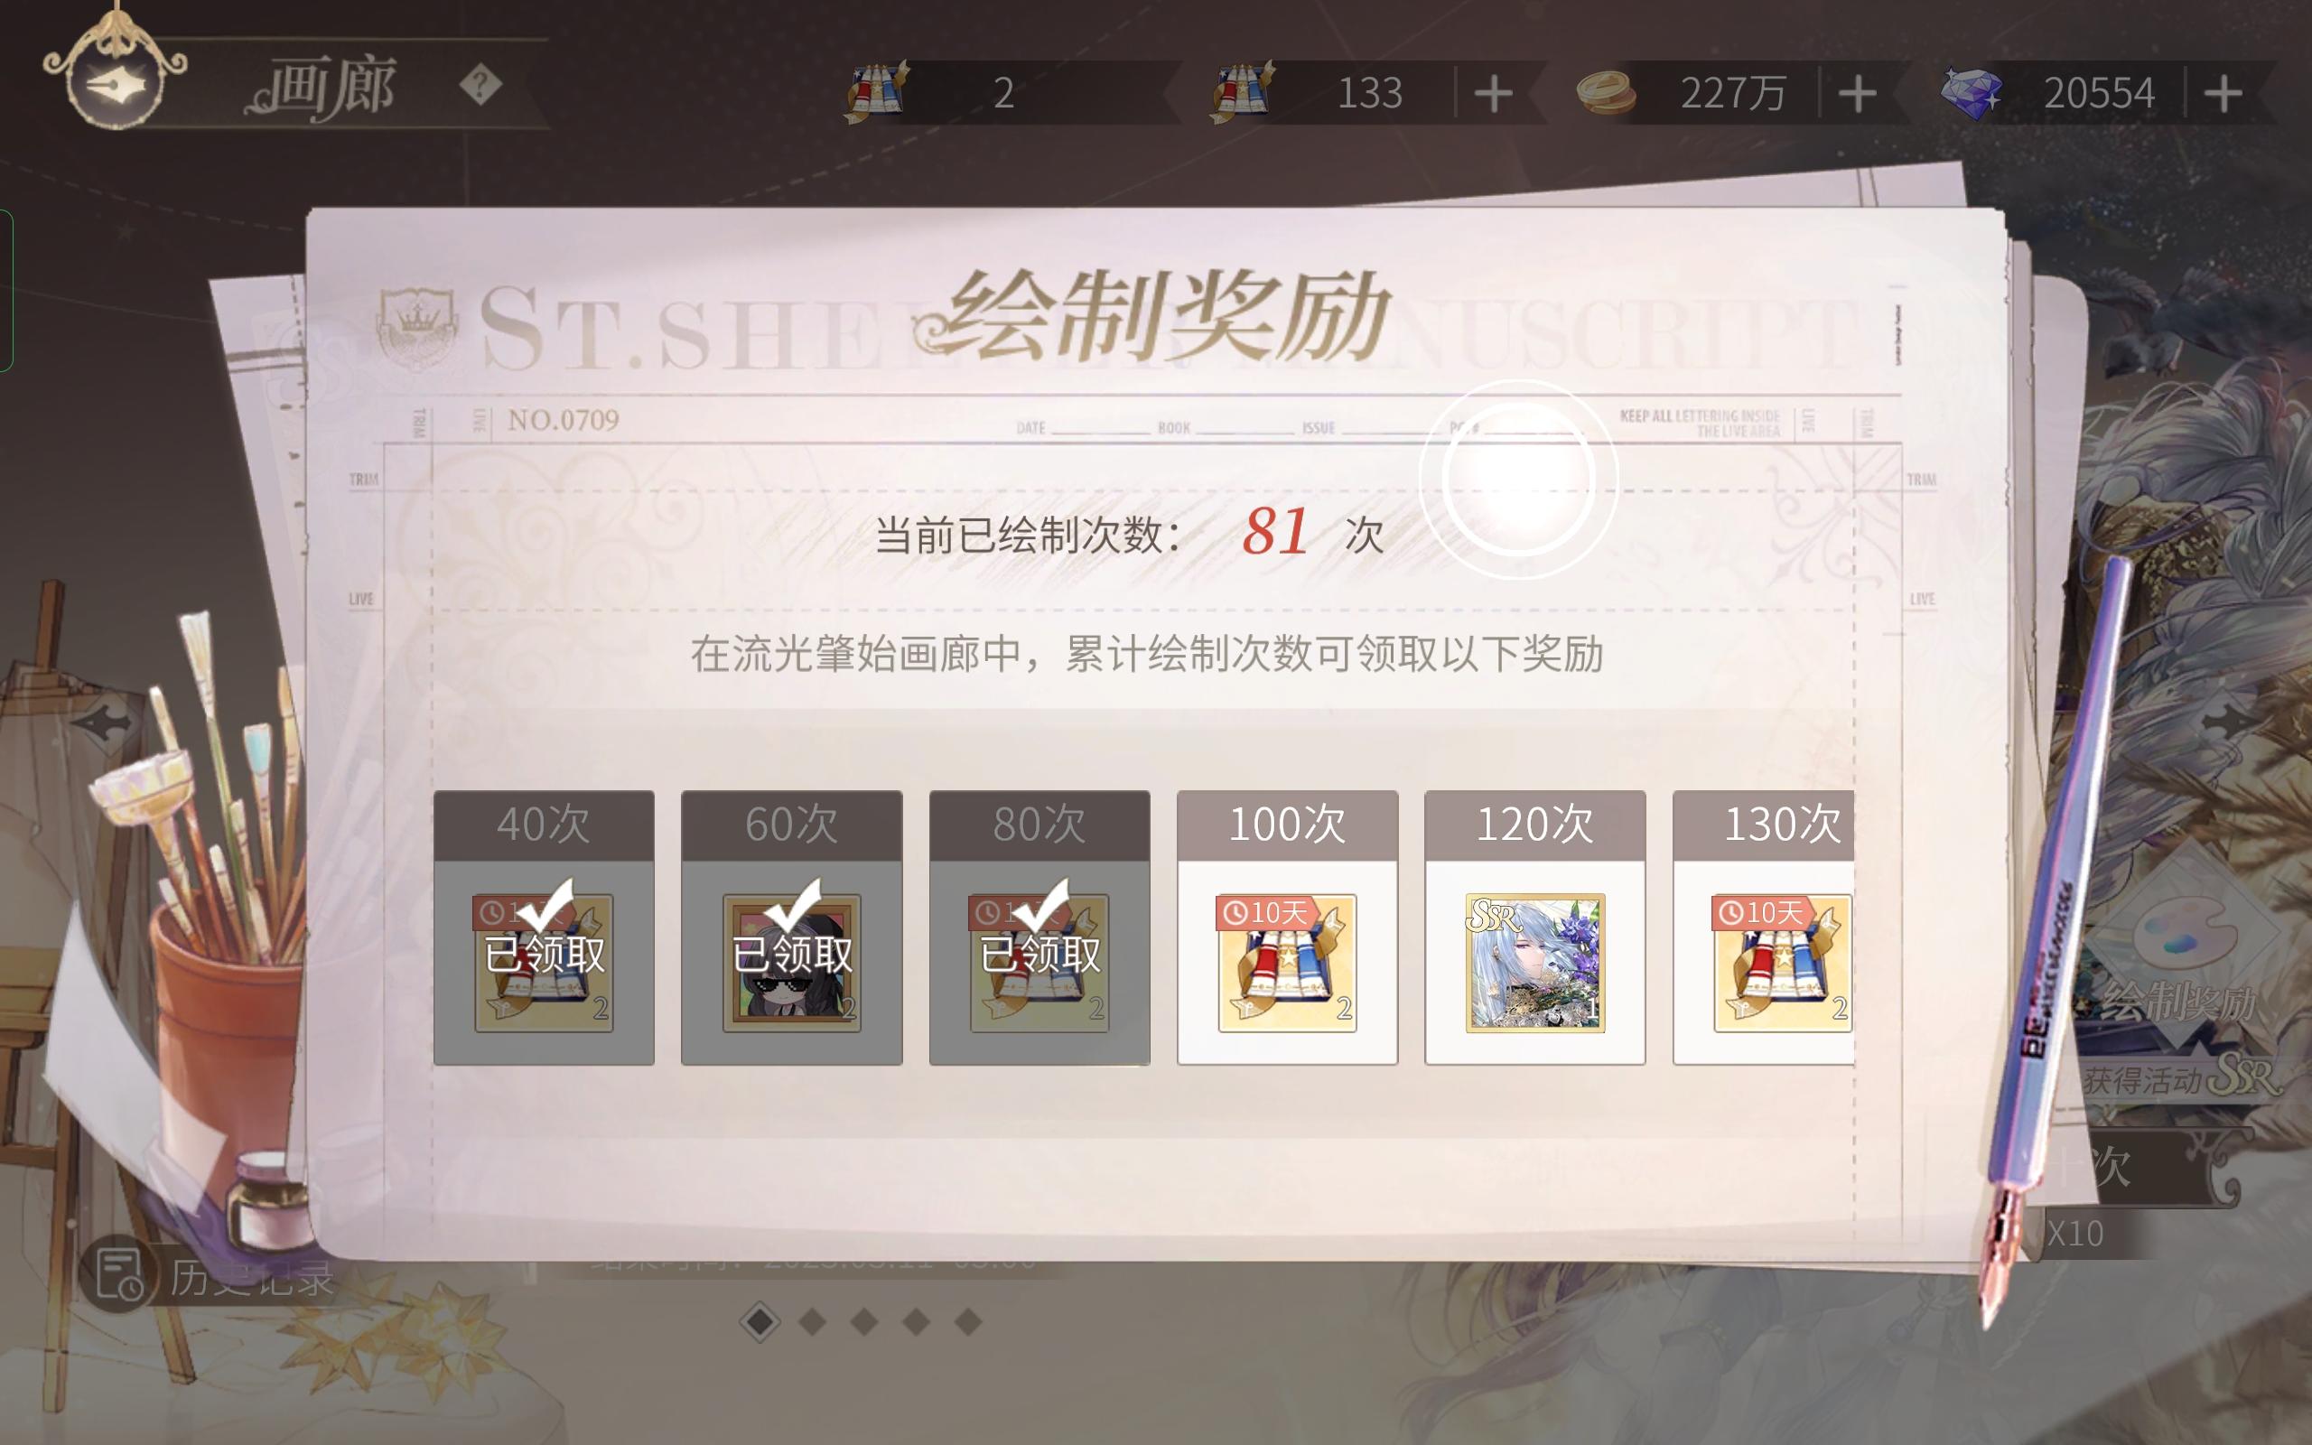Viewport: 2312px width, 1445px height.
Task: Click the pen nib back icon
Action: tap(115, 85)
